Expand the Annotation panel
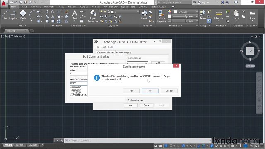265x149 pixels. click(x=78, y=26)
